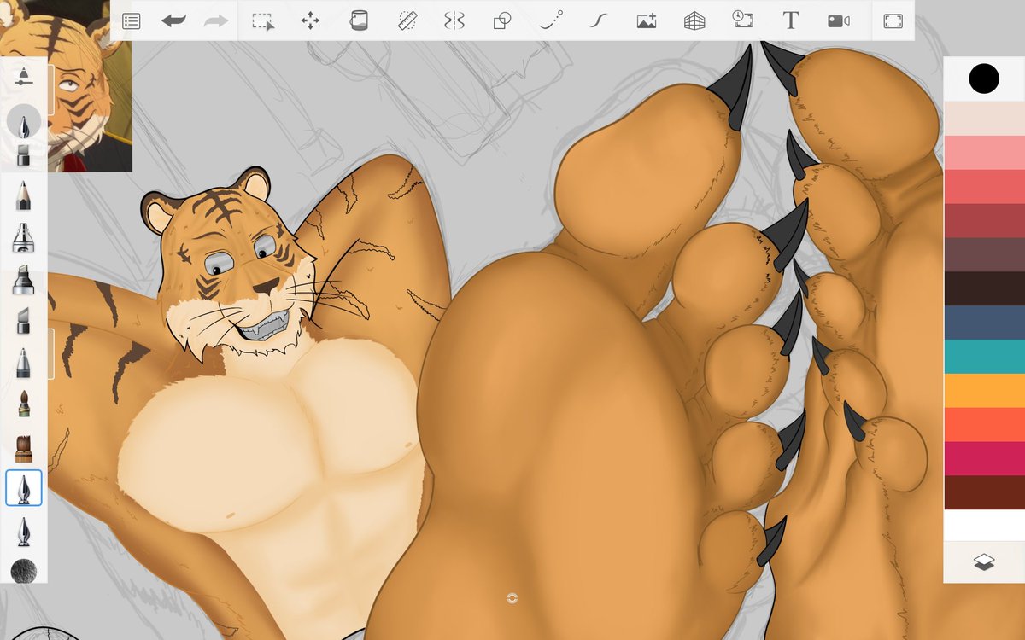This screenshot has width=1025, height=640.
Task: Choose the salmon pink swatch
Action: [x=984, y=152]
